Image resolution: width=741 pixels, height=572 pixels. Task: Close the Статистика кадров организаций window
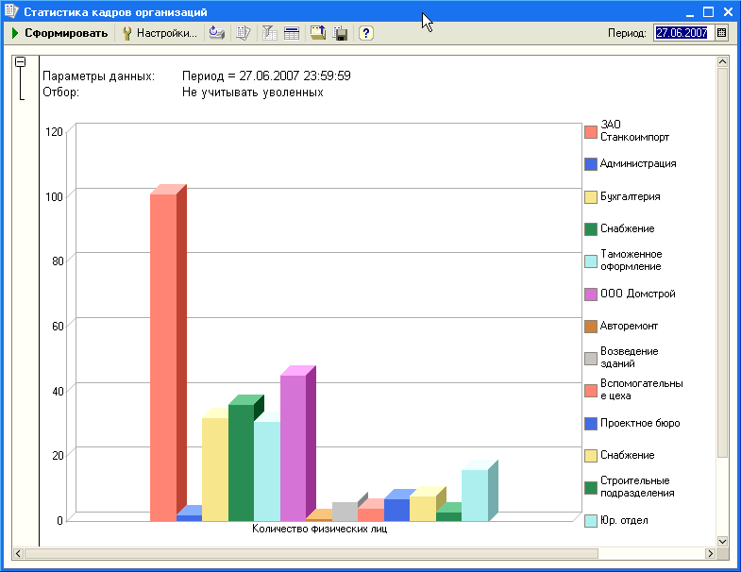pos(728,12)
